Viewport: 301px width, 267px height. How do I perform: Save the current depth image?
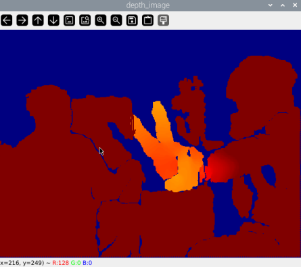click(x=132, y=20)
